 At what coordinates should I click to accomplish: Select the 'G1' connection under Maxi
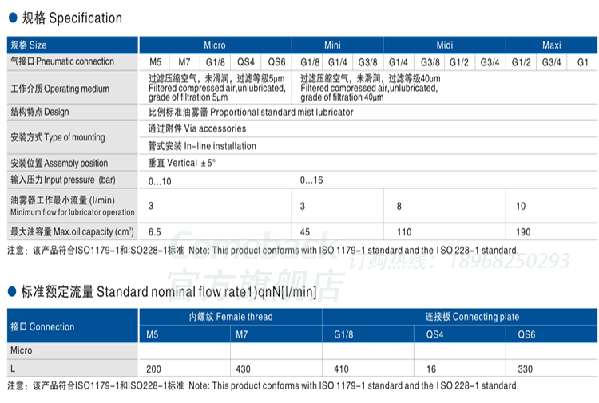pos(582,61)
